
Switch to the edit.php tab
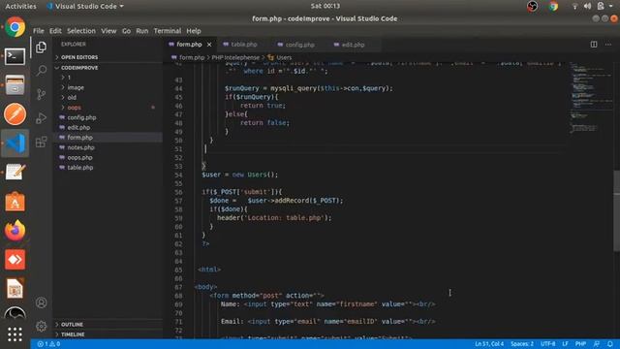353,45
